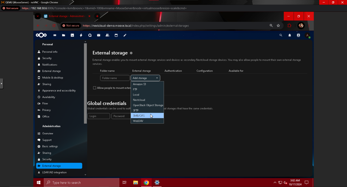Click the Windows search box
This screenshot has width=347, height=187.
[82, 183]
